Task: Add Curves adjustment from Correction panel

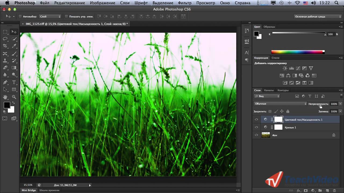Action: [298, 68]
